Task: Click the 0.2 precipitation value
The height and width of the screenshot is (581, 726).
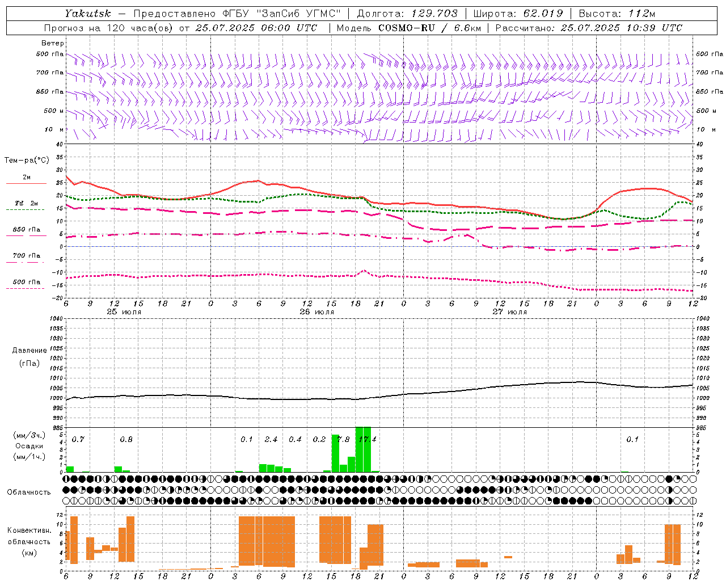Action: pos(319,440)
